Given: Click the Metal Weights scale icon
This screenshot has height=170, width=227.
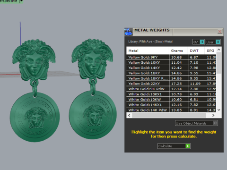Looking at the screenshot, I should point(128,32).
